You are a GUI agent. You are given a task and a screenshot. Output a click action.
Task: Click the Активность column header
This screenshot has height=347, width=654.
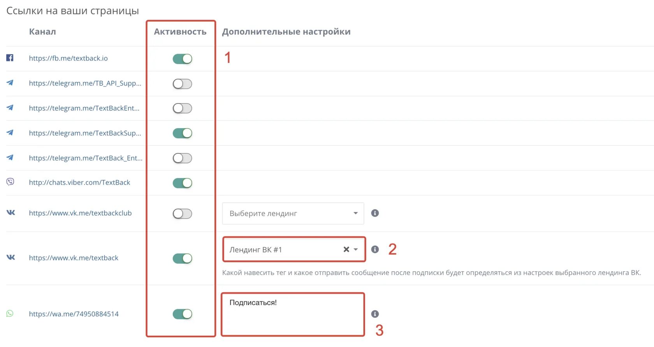coord(180,32)
